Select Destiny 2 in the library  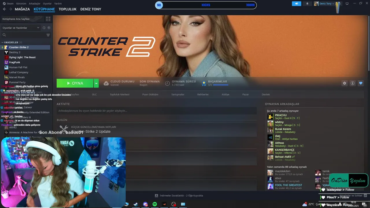pos(14,52)
